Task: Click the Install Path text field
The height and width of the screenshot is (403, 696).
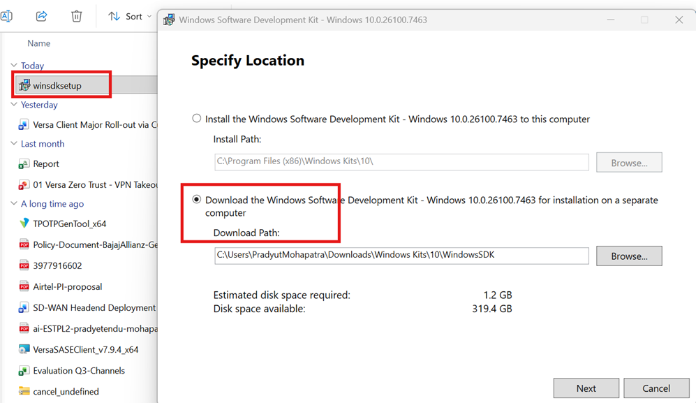Action: click(x=401, y=162)
